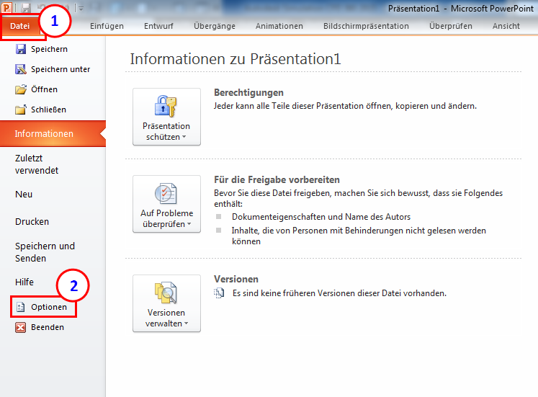Switch to the Ansicht tab
This screenshot has height=397, width=538.
[x=506, y=26]
